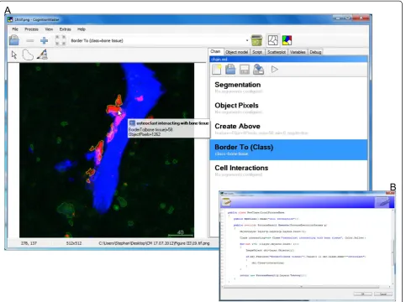Click the minus zoom out icon
This screenshot has height=302, width=406.
point(30,41)
